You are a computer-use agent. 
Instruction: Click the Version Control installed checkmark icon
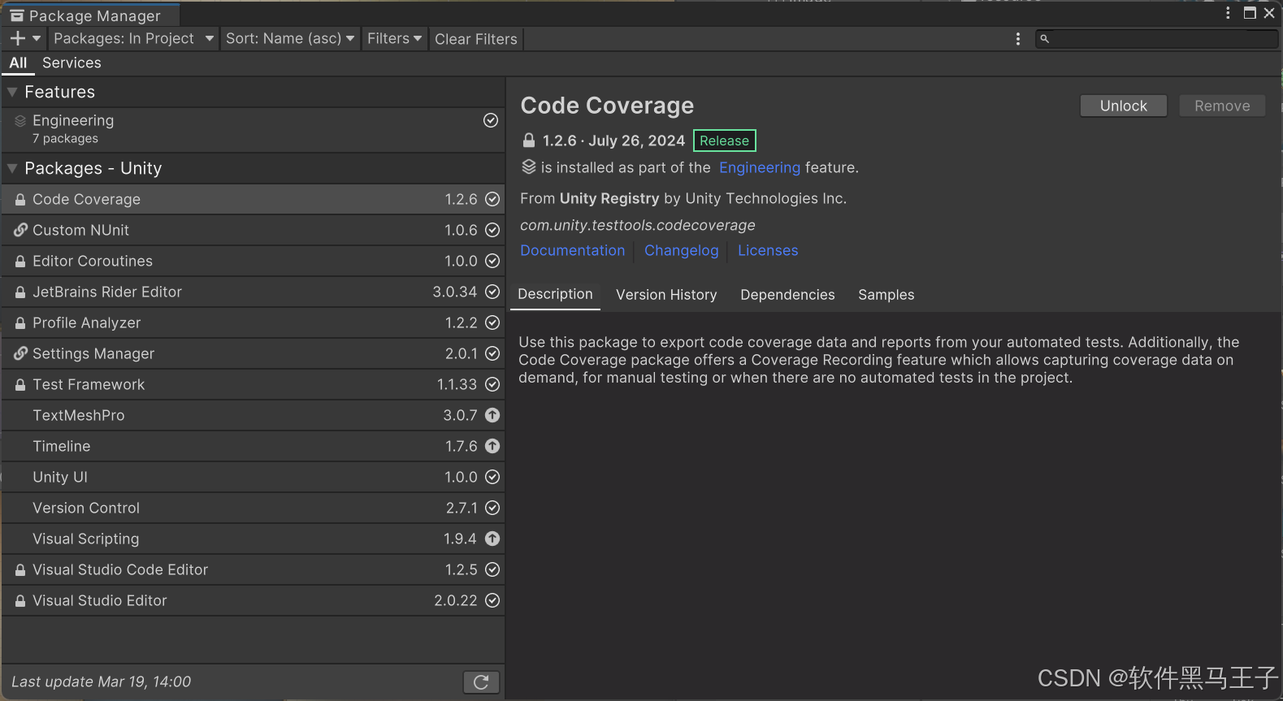(x=492, y=508)
